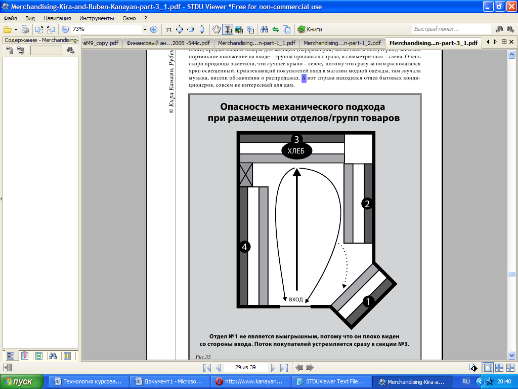Hide the sidebar with the bottom-left panel icon
The image size is (518, 389).
8,368
